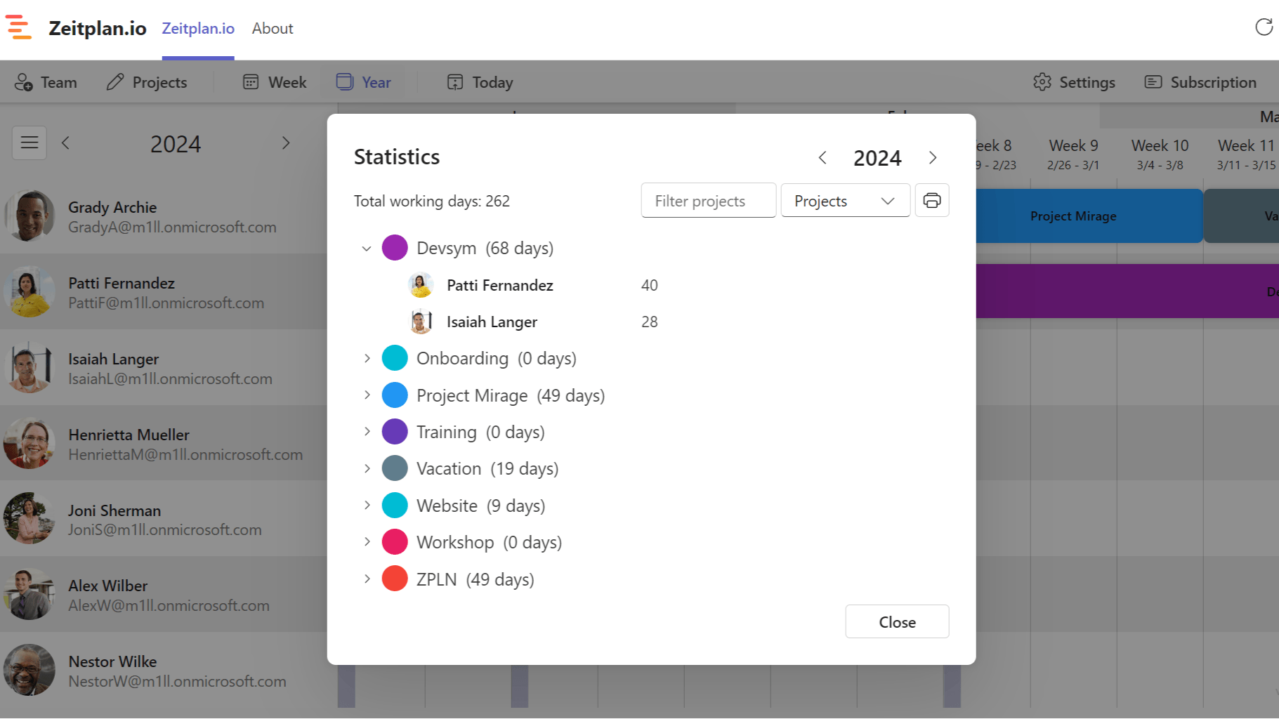Switch to the Week view

tap(275, 82)
